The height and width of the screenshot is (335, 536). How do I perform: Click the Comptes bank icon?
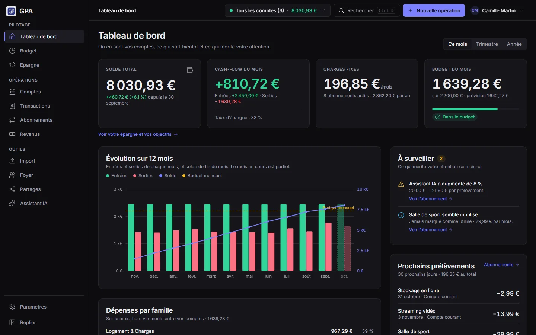click(12, 92)
